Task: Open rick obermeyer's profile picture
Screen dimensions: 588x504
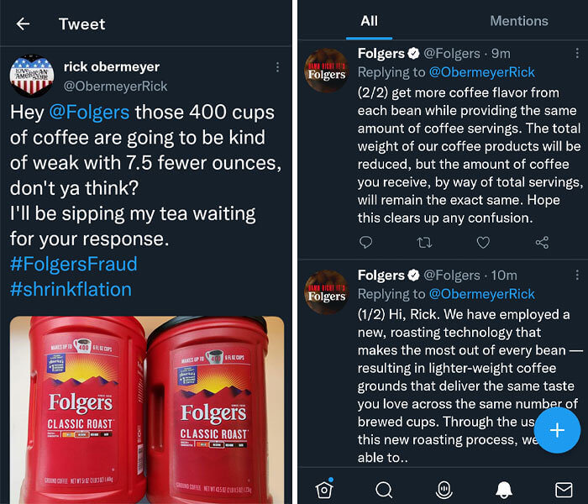Action: [x=32, y=76]
